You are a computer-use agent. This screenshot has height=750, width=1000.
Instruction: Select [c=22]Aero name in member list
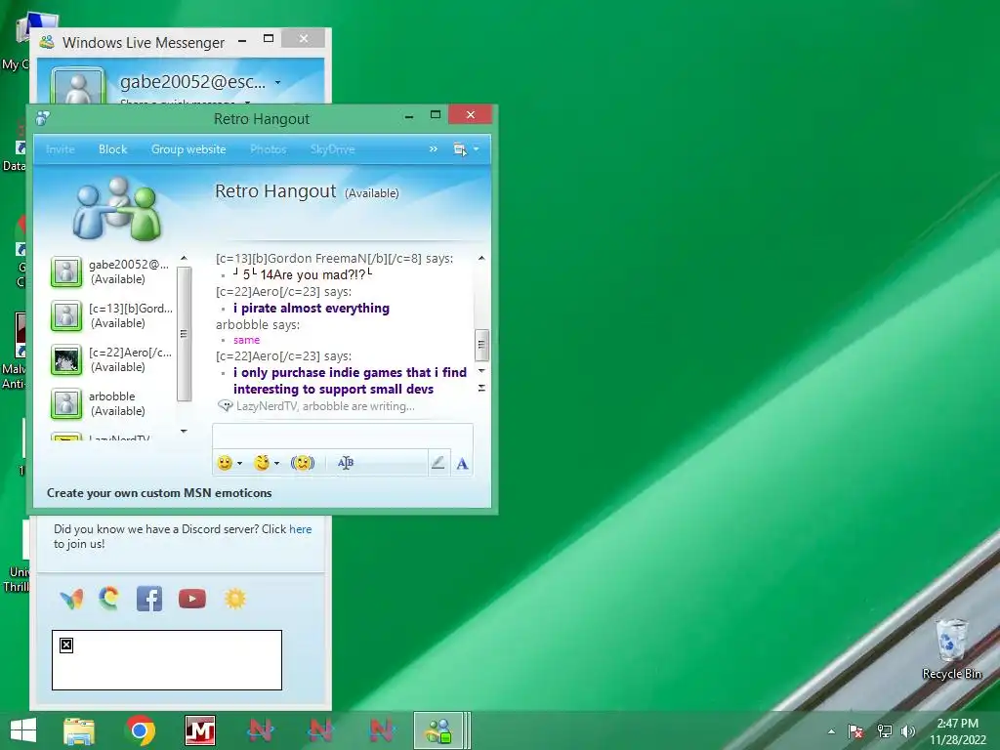[130, 352]
